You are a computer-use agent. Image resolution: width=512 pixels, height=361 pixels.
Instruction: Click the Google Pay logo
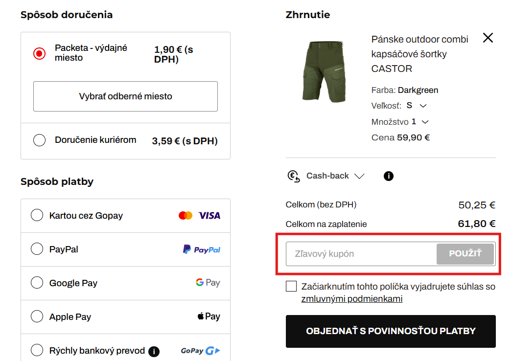click(208, 282)
